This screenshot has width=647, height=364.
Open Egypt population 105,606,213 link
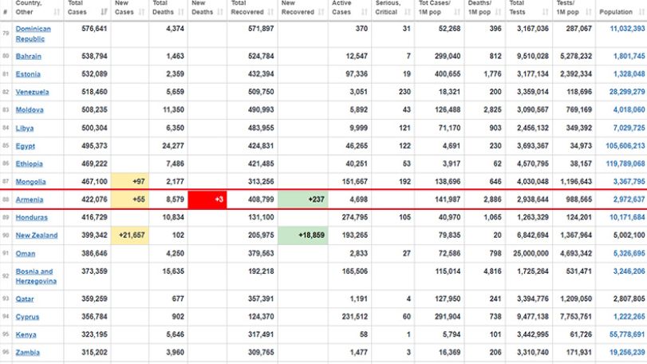[x=625, y=146]
